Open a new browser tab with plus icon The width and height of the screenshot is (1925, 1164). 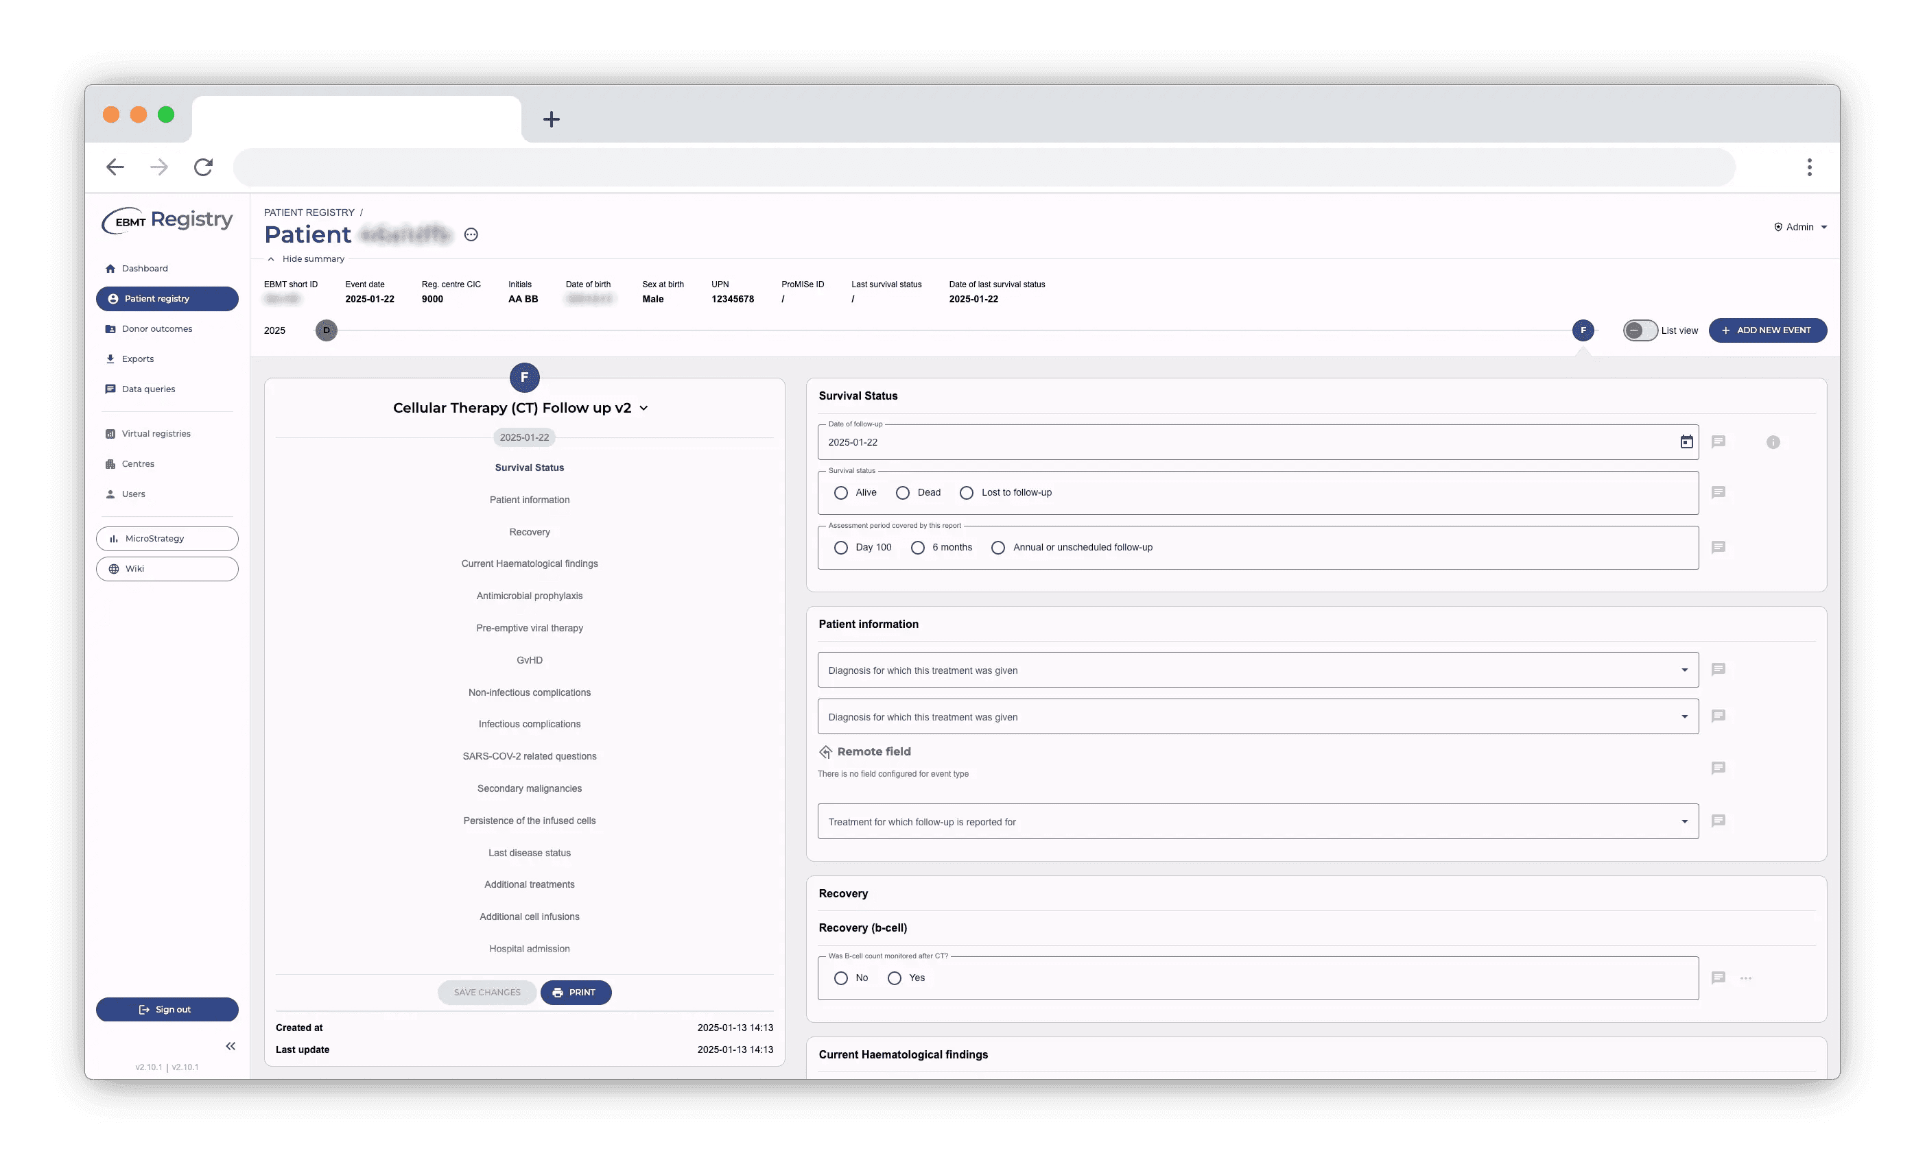[x=552, y=119]
